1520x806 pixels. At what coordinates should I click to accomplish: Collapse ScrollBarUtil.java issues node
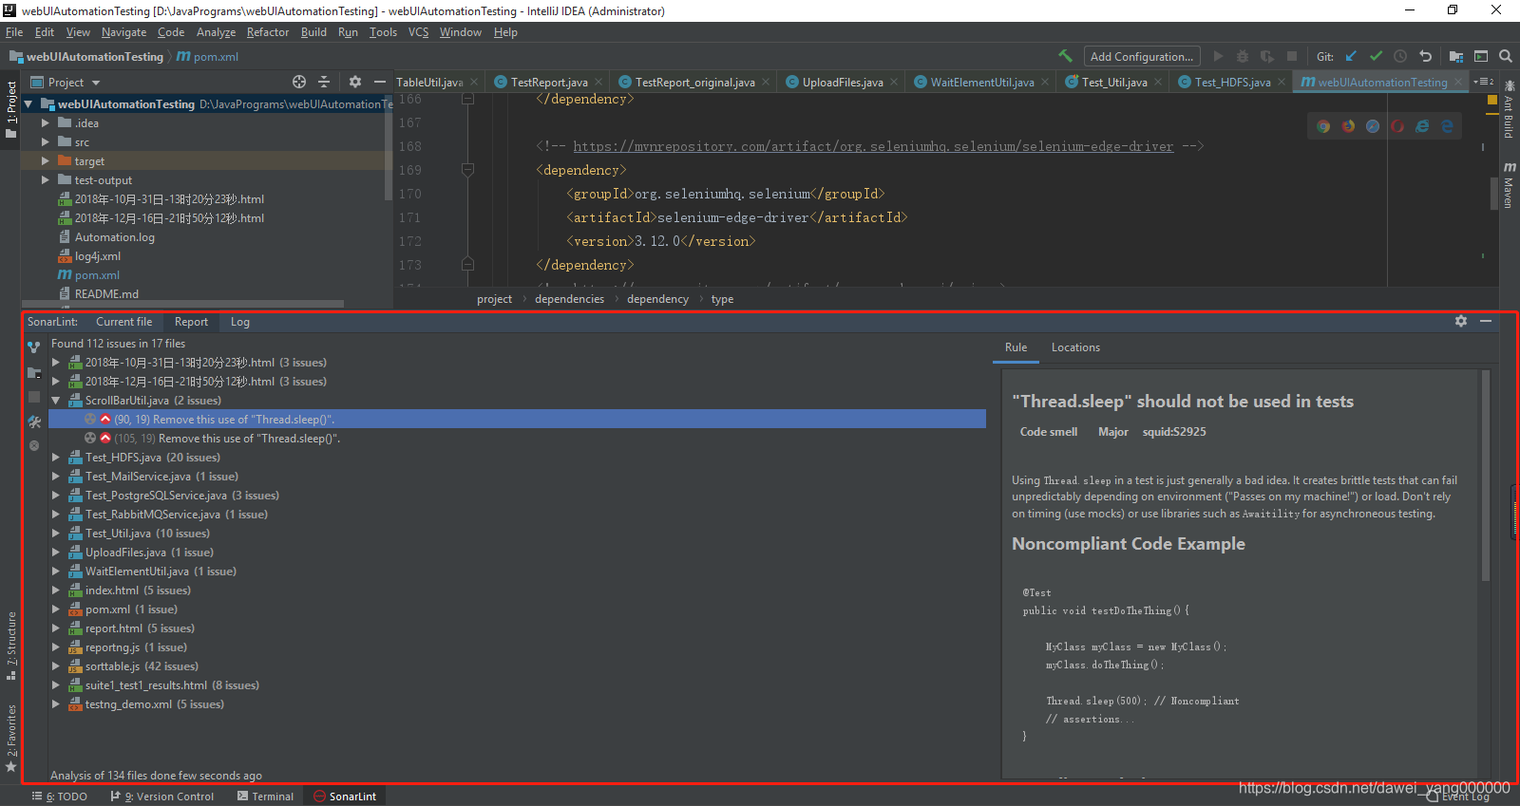click(56, 401)
